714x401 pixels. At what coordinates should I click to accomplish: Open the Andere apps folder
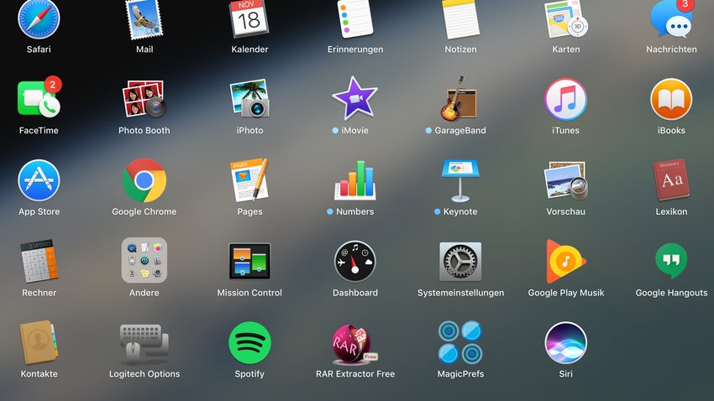pos(144,261)
